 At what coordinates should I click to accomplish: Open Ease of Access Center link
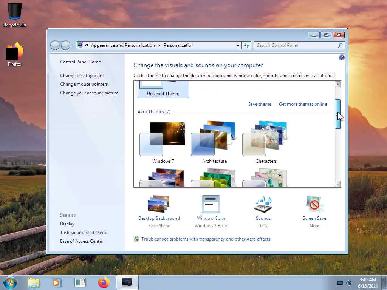pos(82,241)
